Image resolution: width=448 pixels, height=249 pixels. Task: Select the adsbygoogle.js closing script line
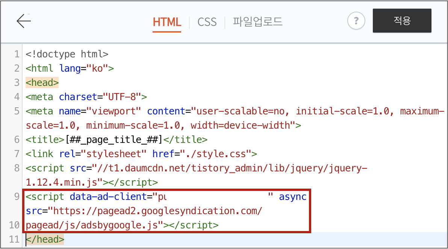tap(122, 225)
